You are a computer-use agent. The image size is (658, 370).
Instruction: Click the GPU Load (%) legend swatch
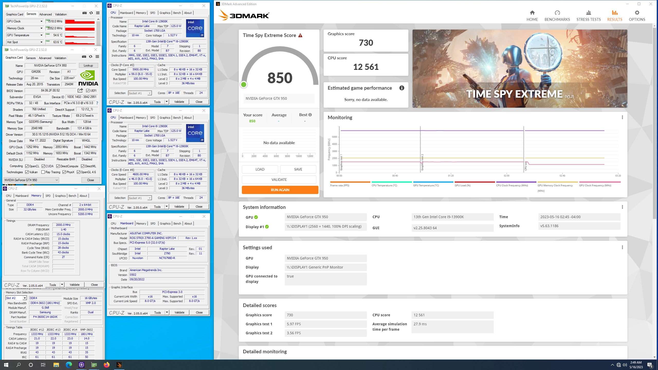[x=474, y=182]
